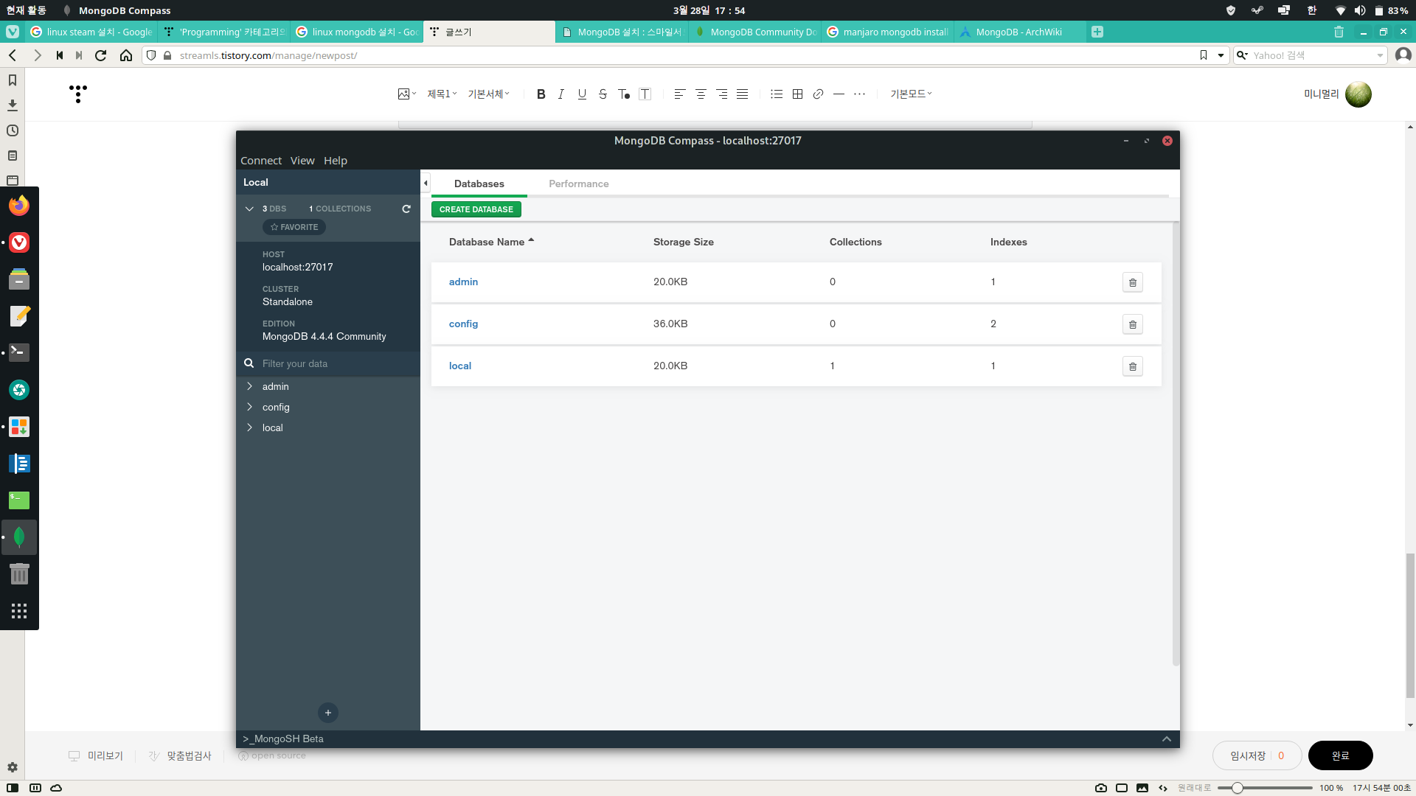Screen dimensions: 1416x796
Task: Delete the config database via trash icon
Action: pyautogui.click(x=1132, y=324)
